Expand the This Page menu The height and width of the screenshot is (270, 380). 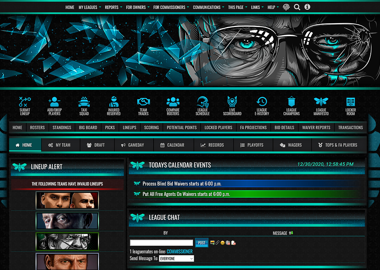(238, 7)
